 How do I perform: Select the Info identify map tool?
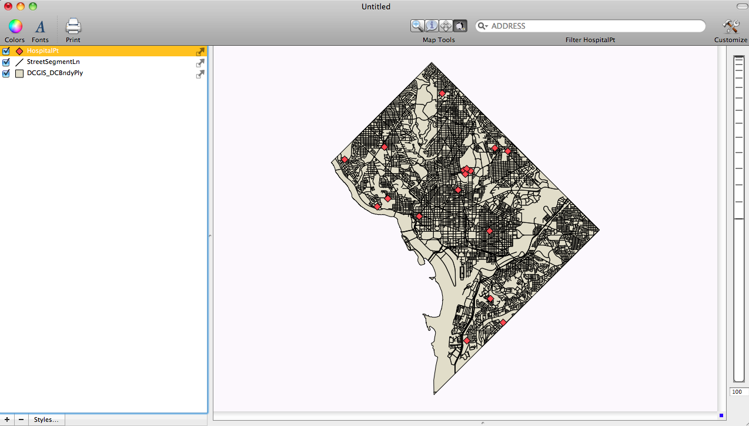432,26
